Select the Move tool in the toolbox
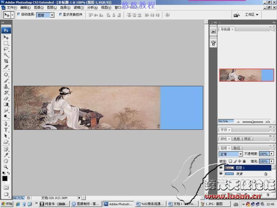 point(6,37)
